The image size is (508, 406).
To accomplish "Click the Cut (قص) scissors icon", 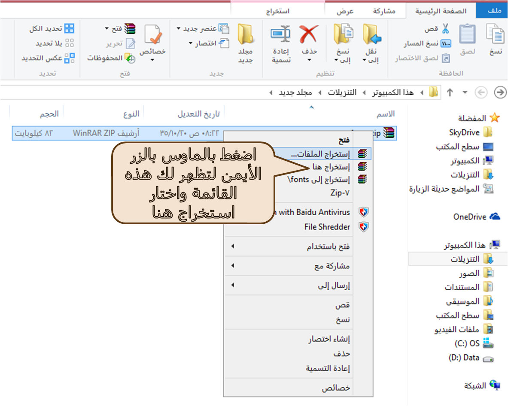I will pyautogui.click(x=445, y=29).
